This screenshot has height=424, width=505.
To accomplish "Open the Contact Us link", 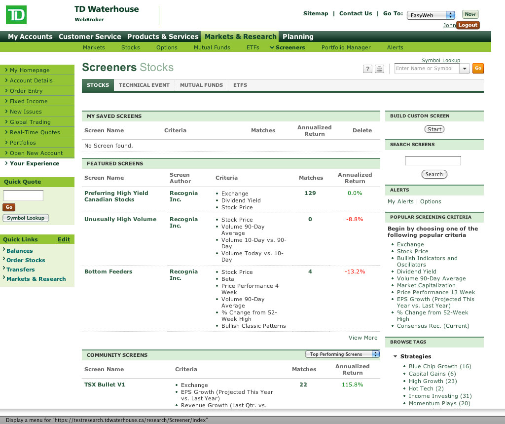I will click(356, 13).
